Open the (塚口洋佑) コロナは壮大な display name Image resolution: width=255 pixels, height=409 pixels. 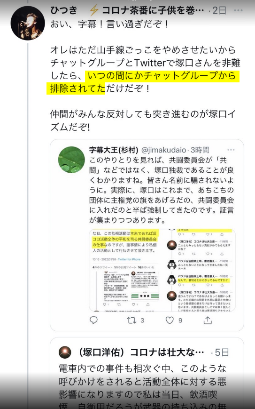coord(141,353)
